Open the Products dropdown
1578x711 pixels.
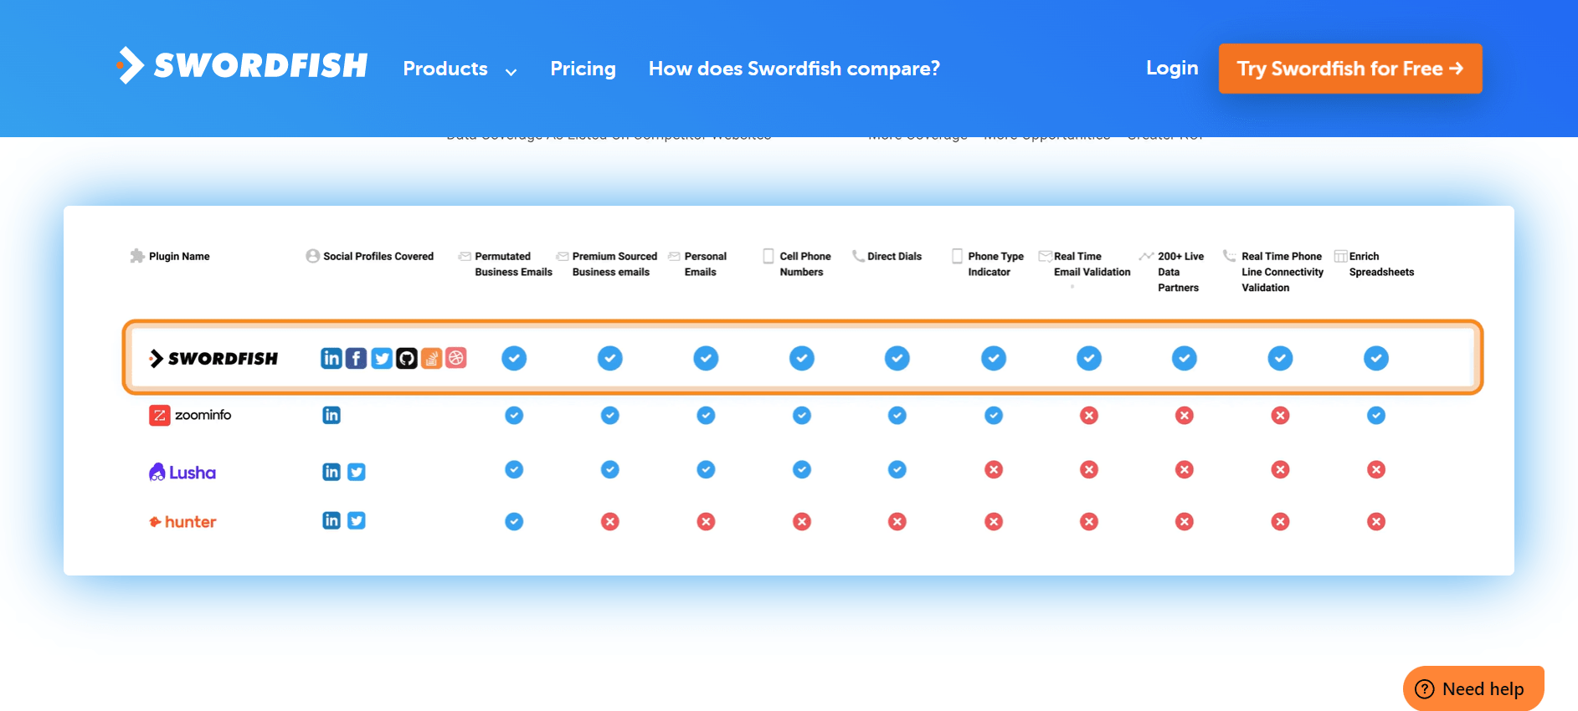click(445, 69)
